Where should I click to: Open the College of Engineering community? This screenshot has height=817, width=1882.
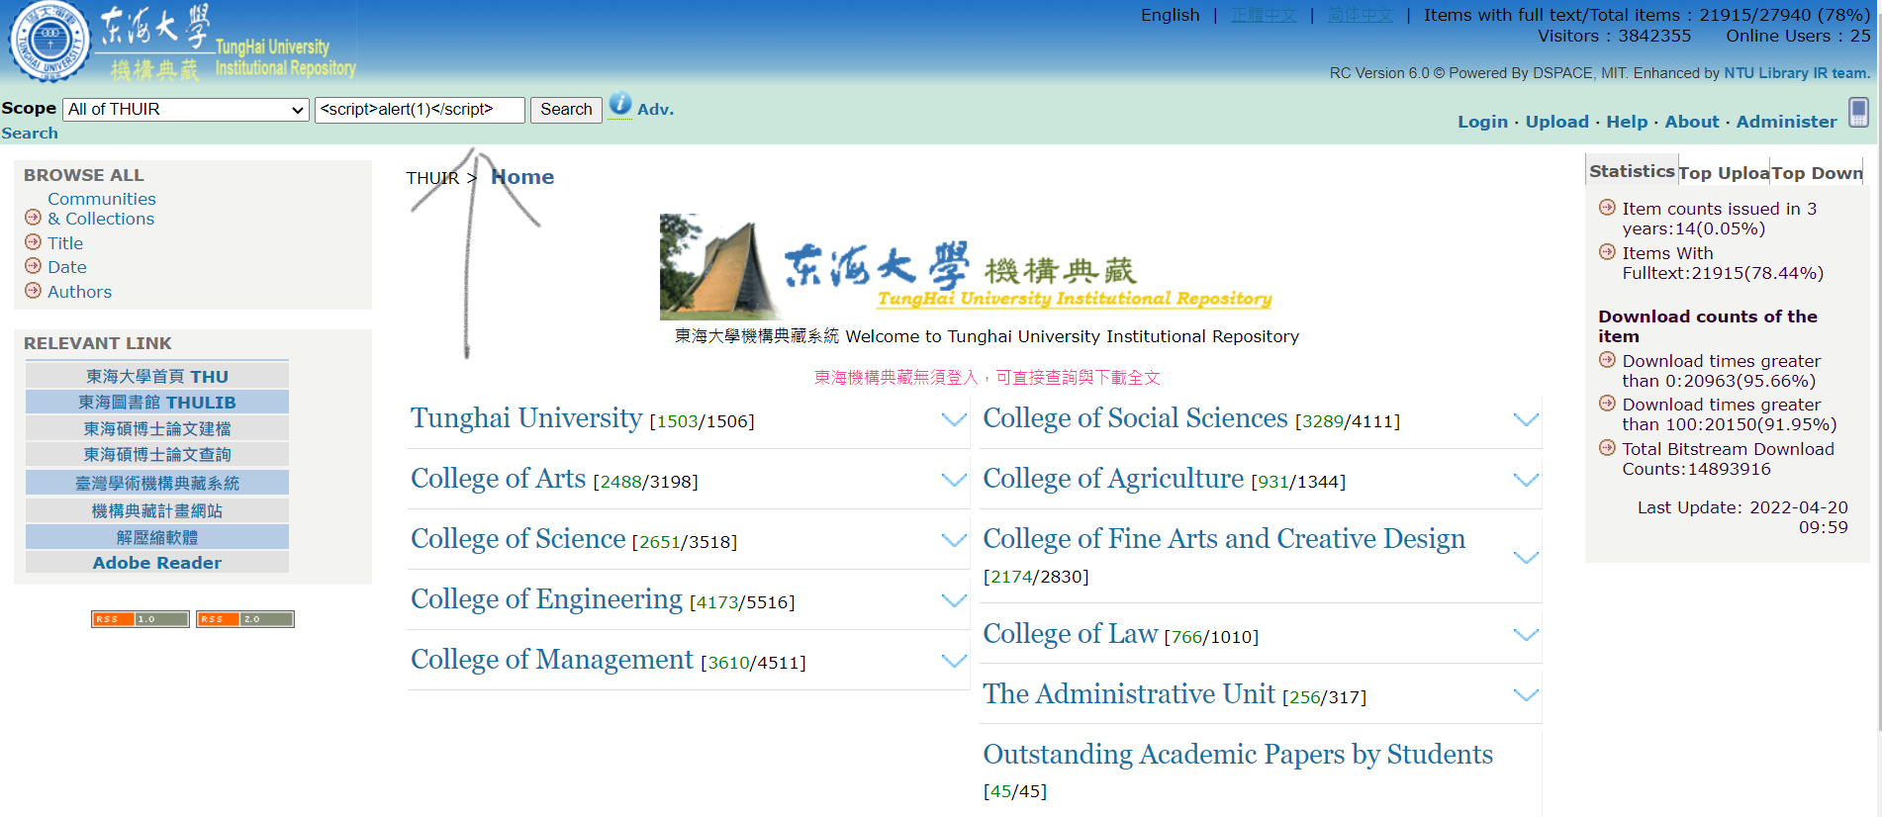coord(546,599)
